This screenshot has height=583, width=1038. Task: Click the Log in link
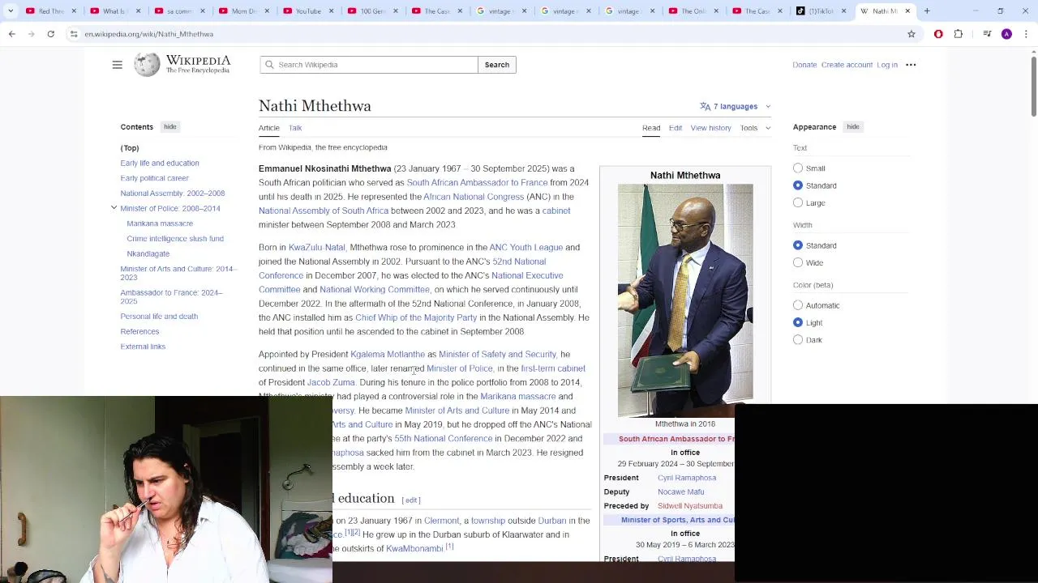tap(887, 65)
